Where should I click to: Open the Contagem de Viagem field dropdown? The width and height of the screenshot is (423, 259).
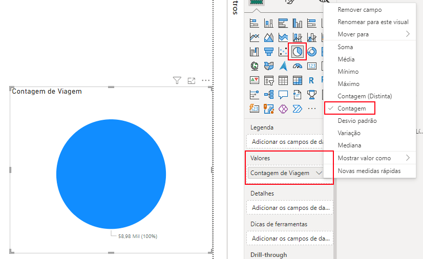319,173
